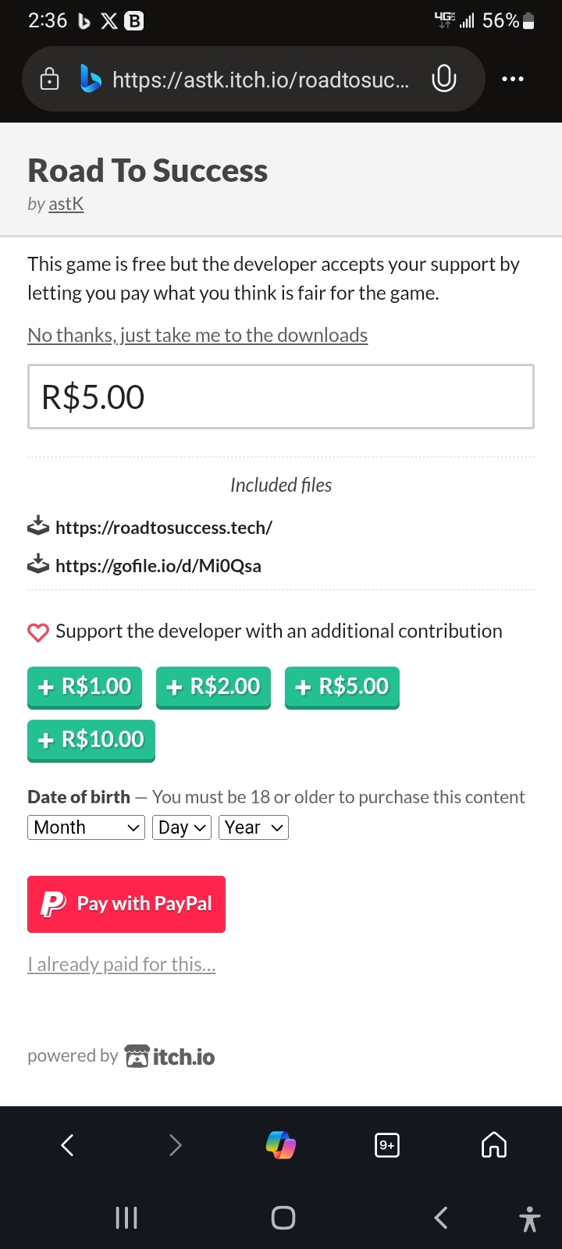This screenshot has height=1249, width=562.
Task: Expand the Day dropdown
Action: pyautogui.click(x=182, y=827)
